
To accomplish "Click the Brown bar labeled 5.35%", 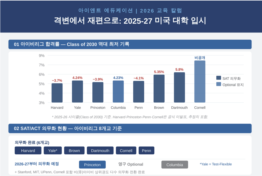I will pos(159,89).
